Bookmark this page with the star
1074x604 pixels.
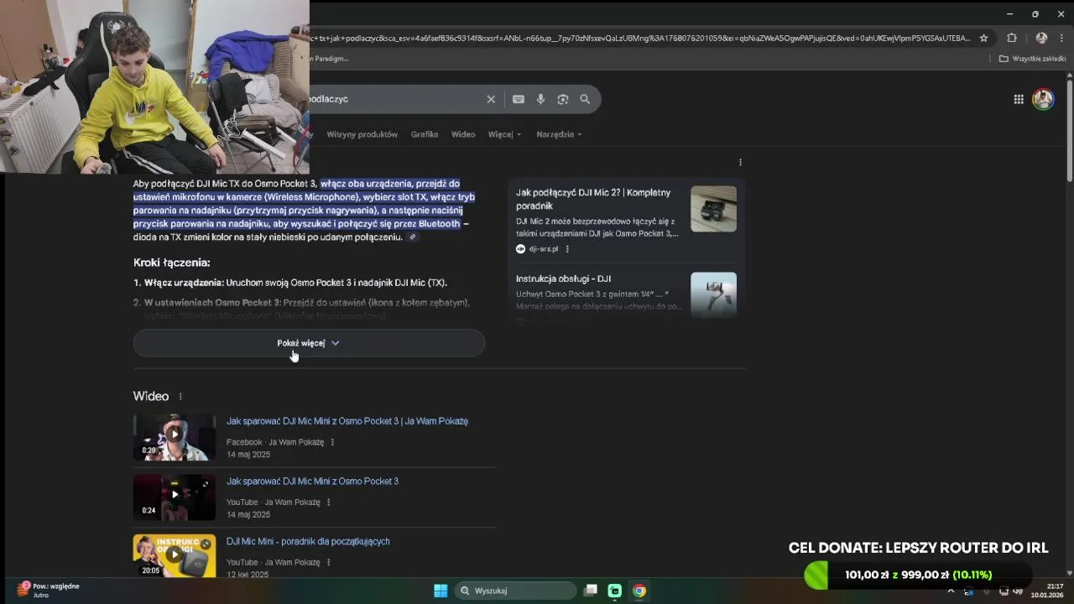(984, 38)
